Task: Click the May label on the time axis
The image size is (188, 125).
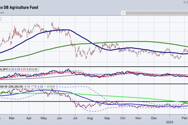Action: [44, 118]
